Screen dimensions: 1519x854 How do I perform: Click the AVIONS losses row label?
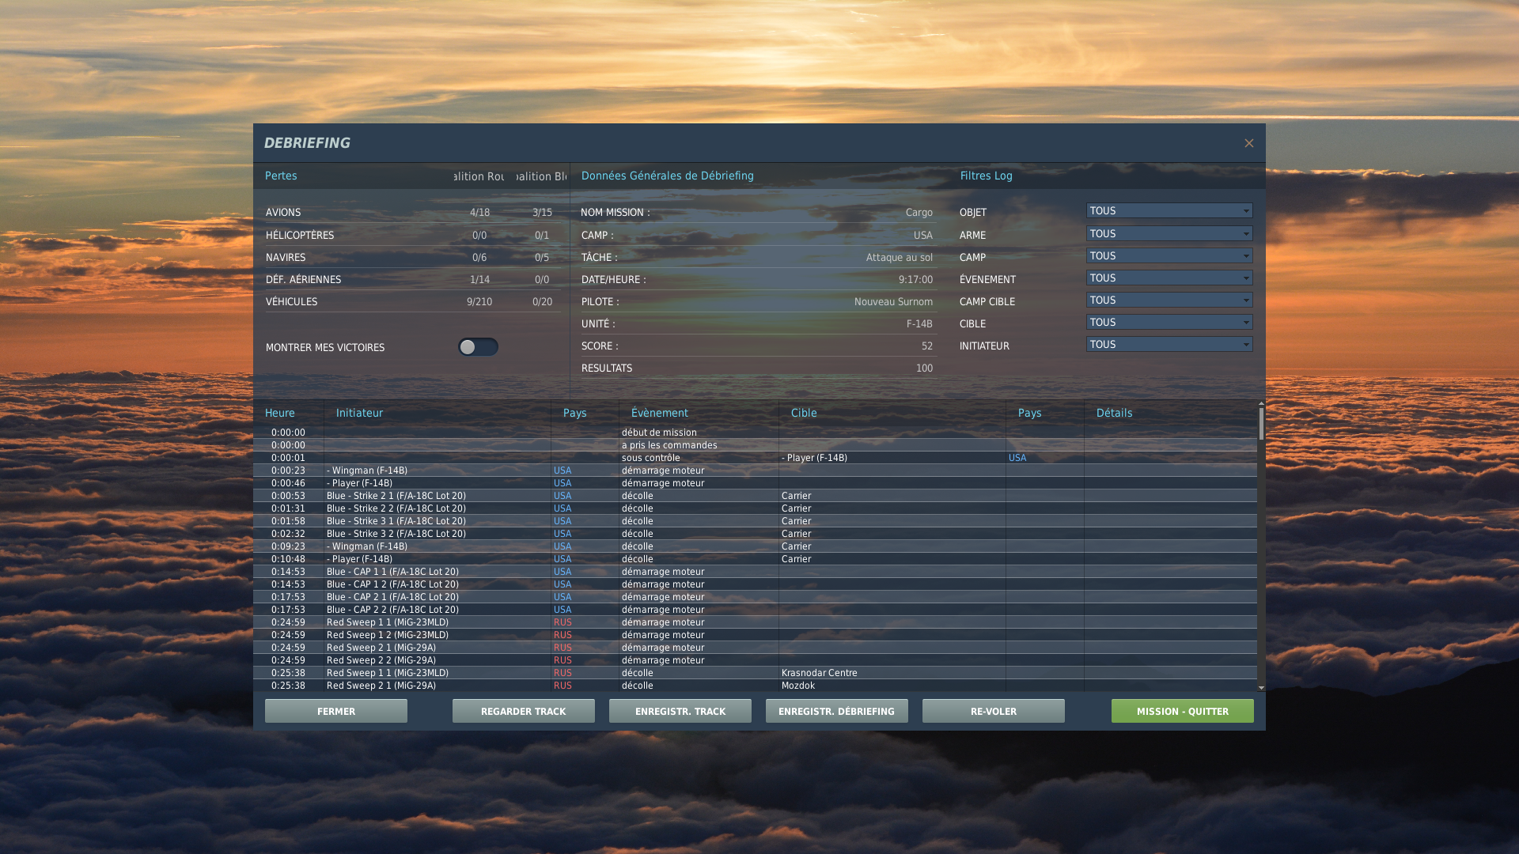(283, 213)
